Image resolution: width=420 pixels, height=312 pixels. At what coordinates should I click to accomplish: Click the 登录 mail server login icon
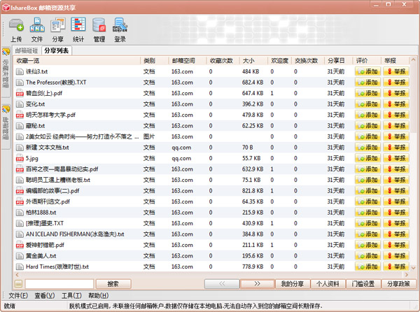tap(120, 29)
